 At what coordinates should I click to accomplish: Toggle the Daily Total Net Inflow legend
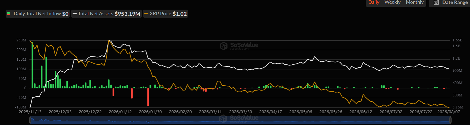(x=38, y=14)
